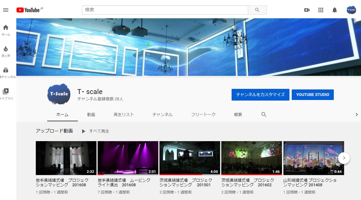Switch to the 再生リスト tab
The height and width of the screenshot is (200, 361).
pos(124,115)
